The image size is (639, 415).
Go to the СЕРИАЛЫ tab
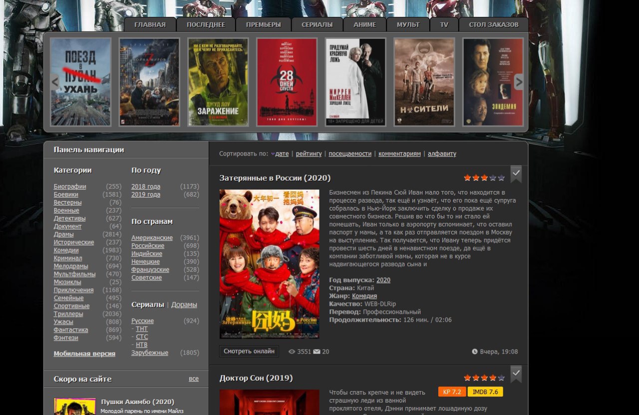tap(317, 24)
